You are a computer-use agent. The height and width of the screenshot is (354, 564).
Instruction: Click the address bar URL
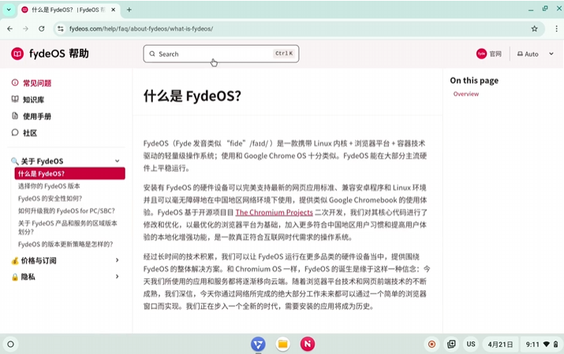pos(141,28)
